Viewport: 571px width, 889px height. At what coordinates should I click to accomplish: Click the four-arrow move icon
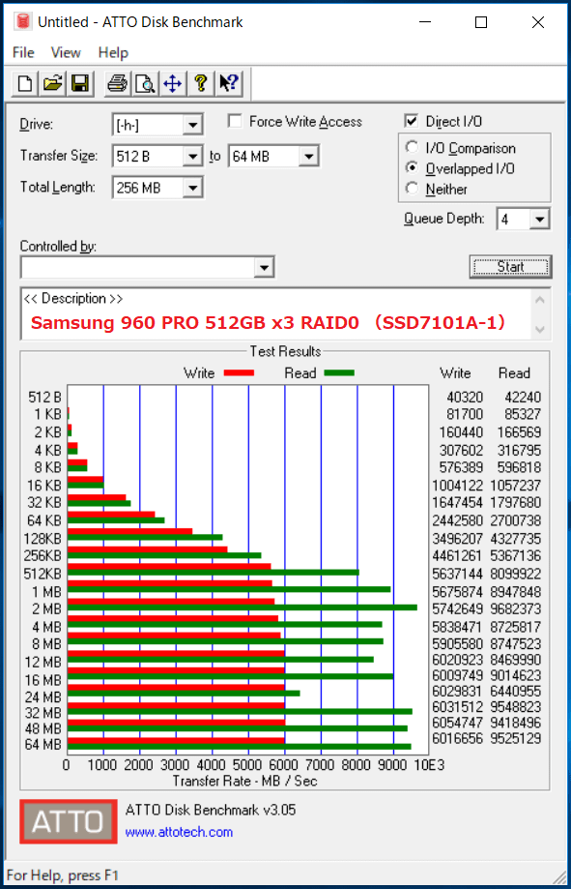tap(172, 84)
